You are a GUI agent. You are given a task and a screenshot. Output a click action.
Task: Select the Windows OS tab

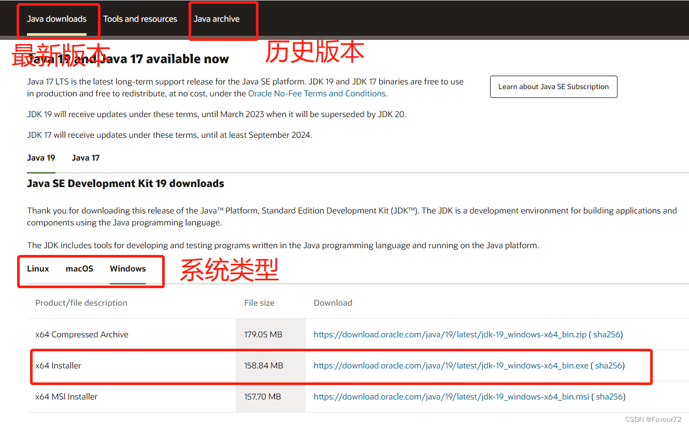(x=128, y=268)
